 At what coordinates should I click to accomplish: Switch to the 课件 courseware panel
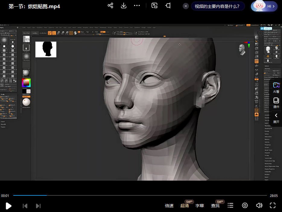[x=276, y=103]
